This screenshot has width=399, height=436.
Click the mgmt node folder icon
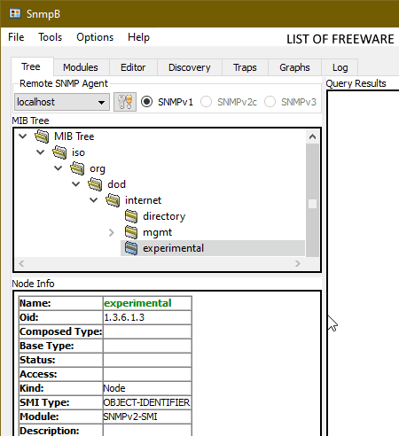click(x=131, y=232)
